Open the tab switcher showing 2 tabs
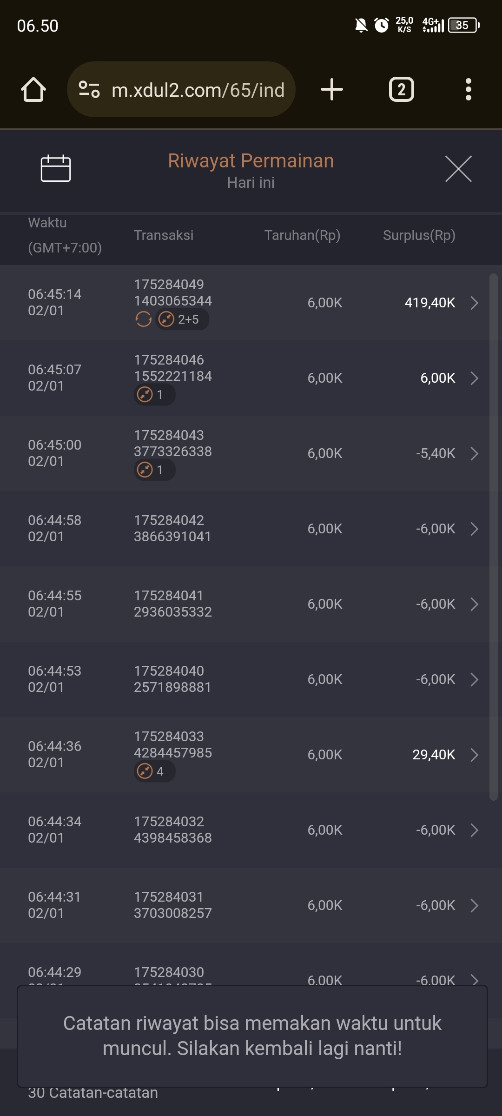Viewport: 502px width, 1116px height. pyautogui.click(x=401, y=89)
